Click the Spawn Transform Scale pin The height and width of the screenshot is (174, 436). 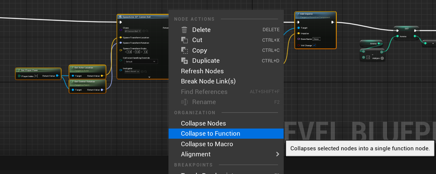coord(121,50)
